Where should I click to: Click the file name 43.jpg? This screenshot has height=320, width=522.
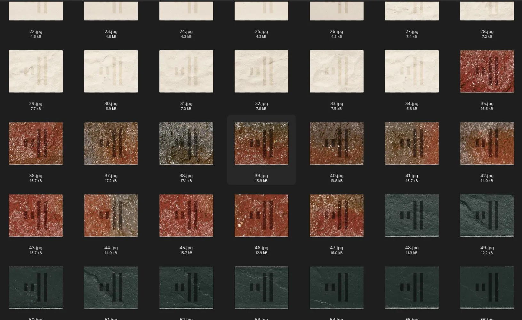point(36,248)
